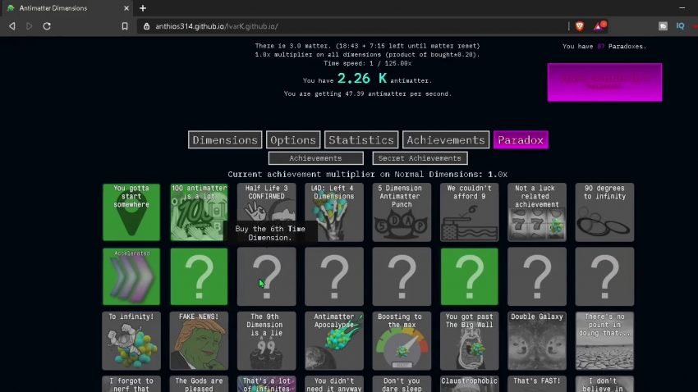Select 'The Gods are pleased' achievement

199,384
